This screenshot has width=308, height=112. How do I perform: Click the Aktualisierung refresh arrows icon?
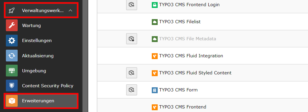[x=12, y=56]
